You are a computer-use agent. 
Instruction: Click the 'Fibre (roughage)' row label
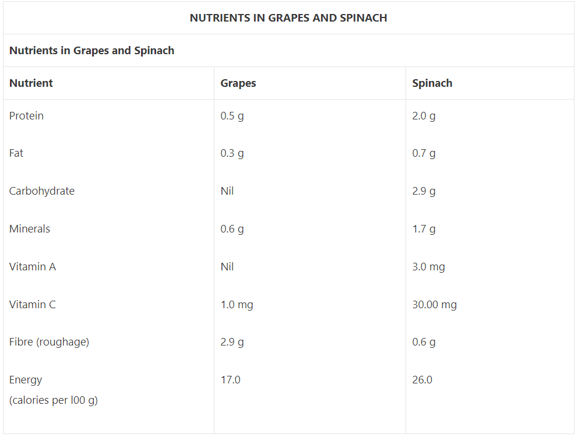[49, 342]
